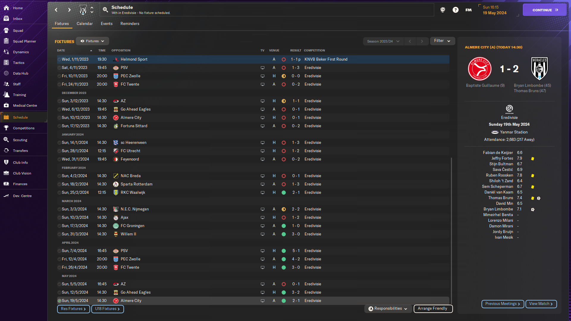Open Previous Meetings
The image size is (571, 321).
[x=503, y=304]
